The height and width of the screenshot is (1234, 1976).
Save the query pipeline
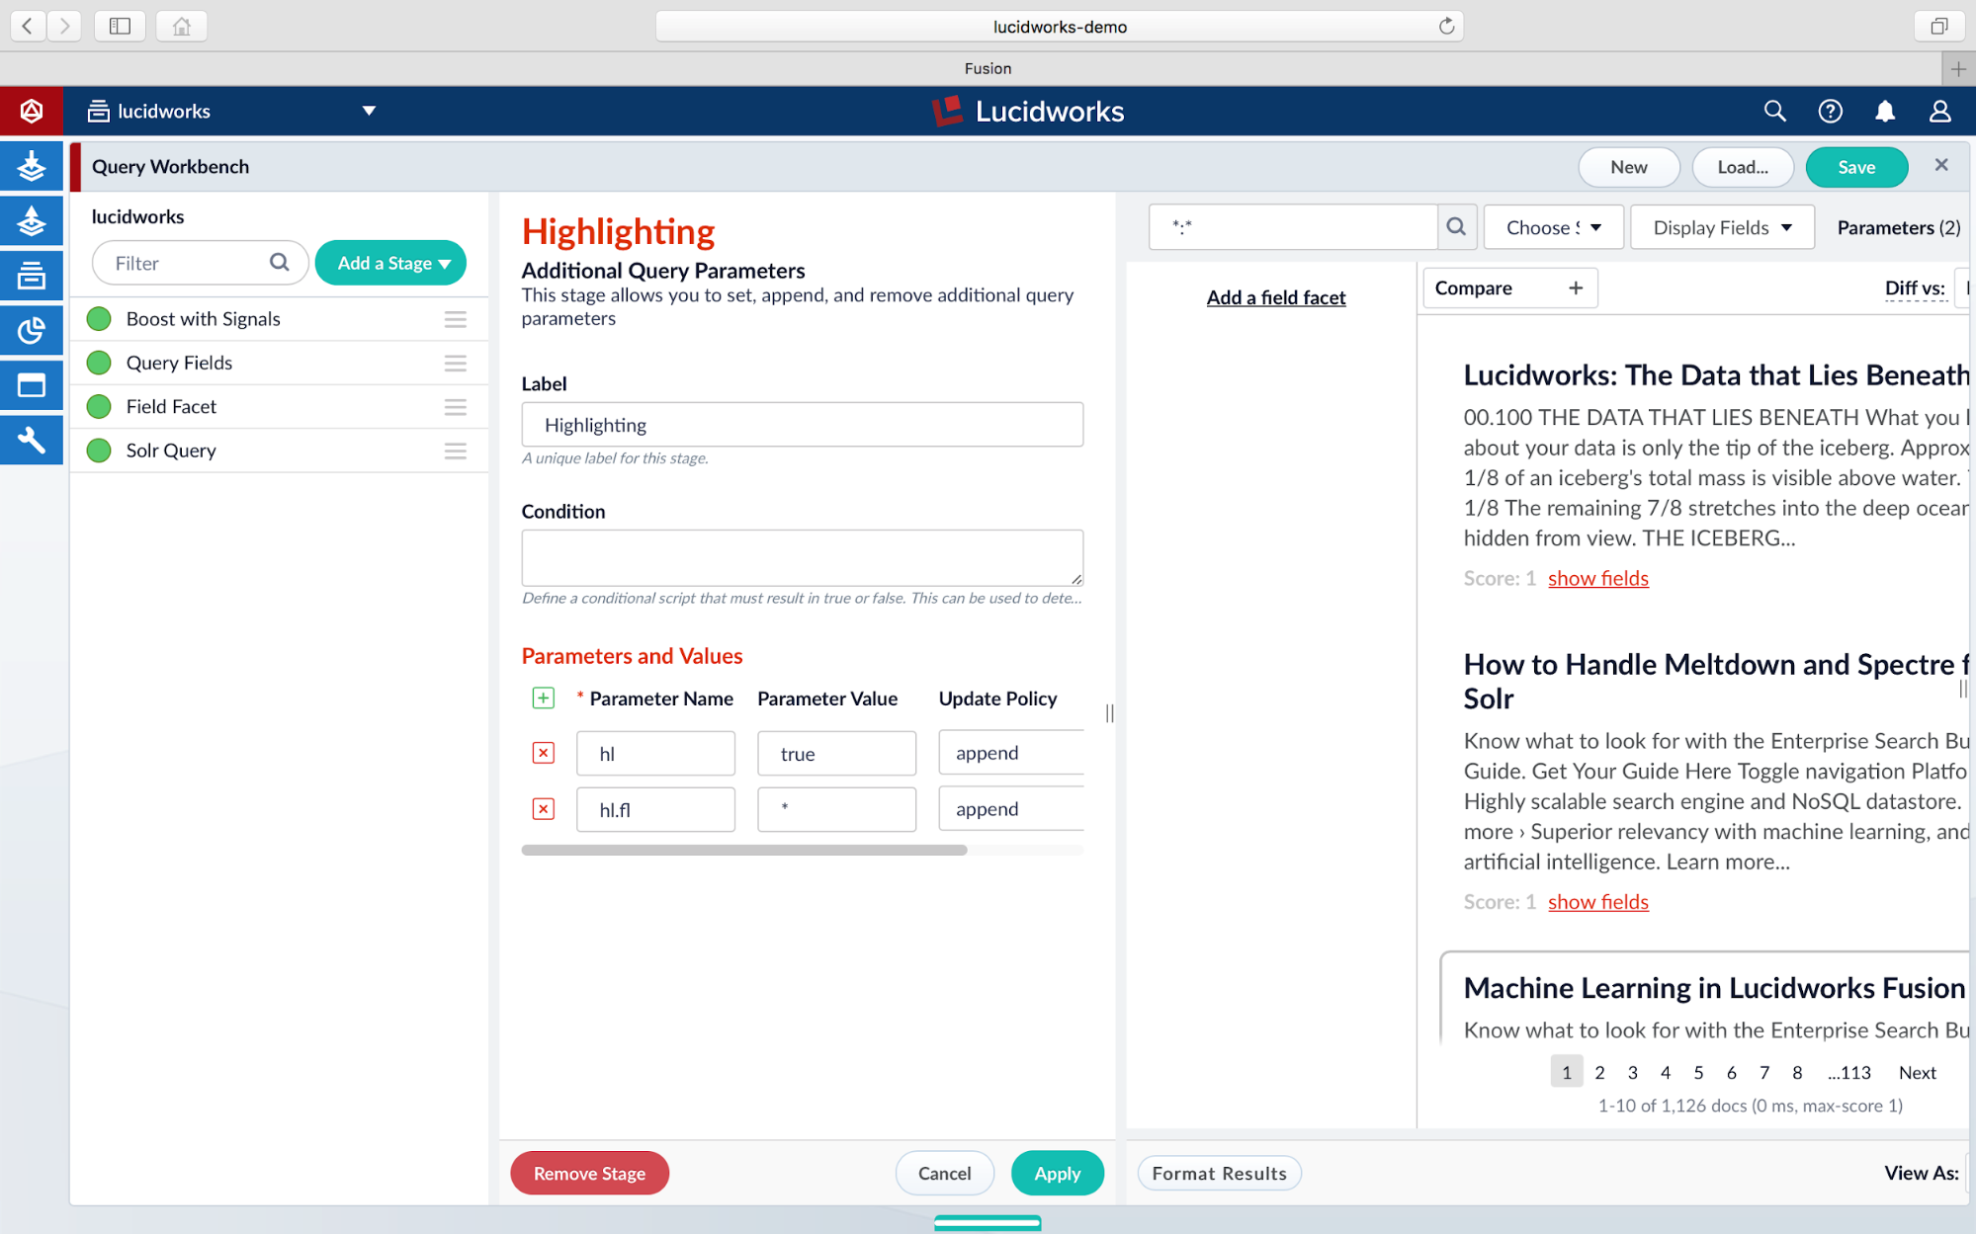pyautogui.click(x=1855, y=167)
